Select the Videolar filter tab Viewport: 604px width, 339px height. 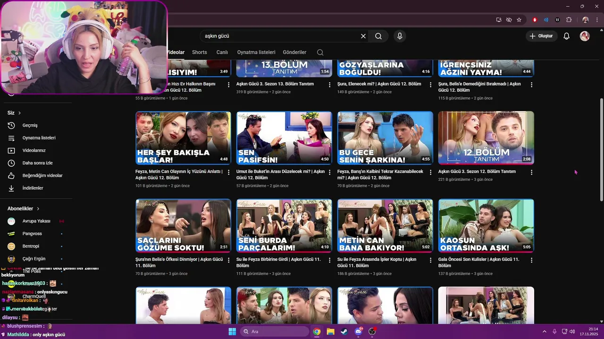click(x=176, y=52)
